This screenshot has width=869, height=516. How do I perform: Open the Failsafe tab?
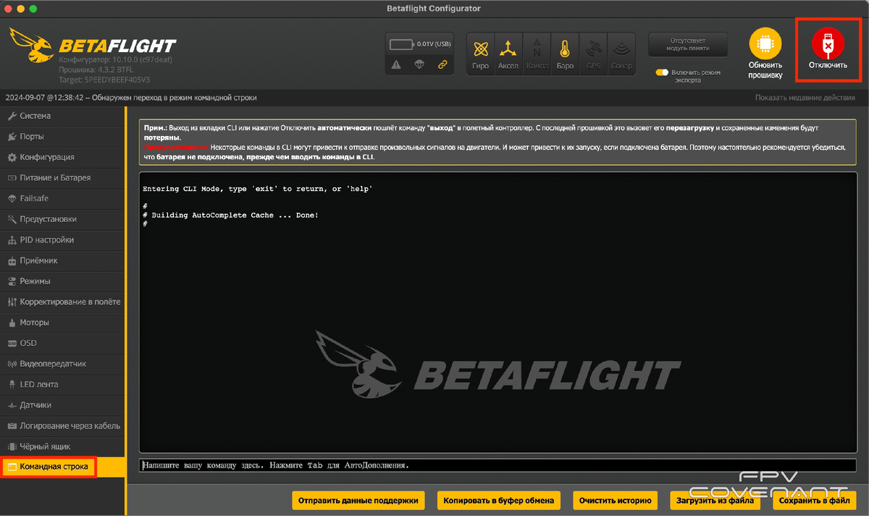pos(63,198)
